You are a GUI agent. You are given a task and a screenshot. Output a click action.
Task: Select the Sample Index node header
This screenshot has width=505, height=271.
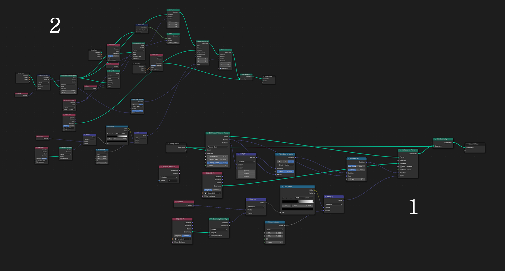114,71
